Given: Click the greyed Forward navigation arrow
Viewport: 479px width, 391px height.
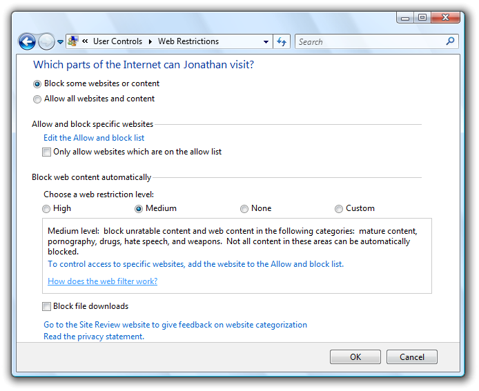Looking at the screenshot, I should coord(46,41).
